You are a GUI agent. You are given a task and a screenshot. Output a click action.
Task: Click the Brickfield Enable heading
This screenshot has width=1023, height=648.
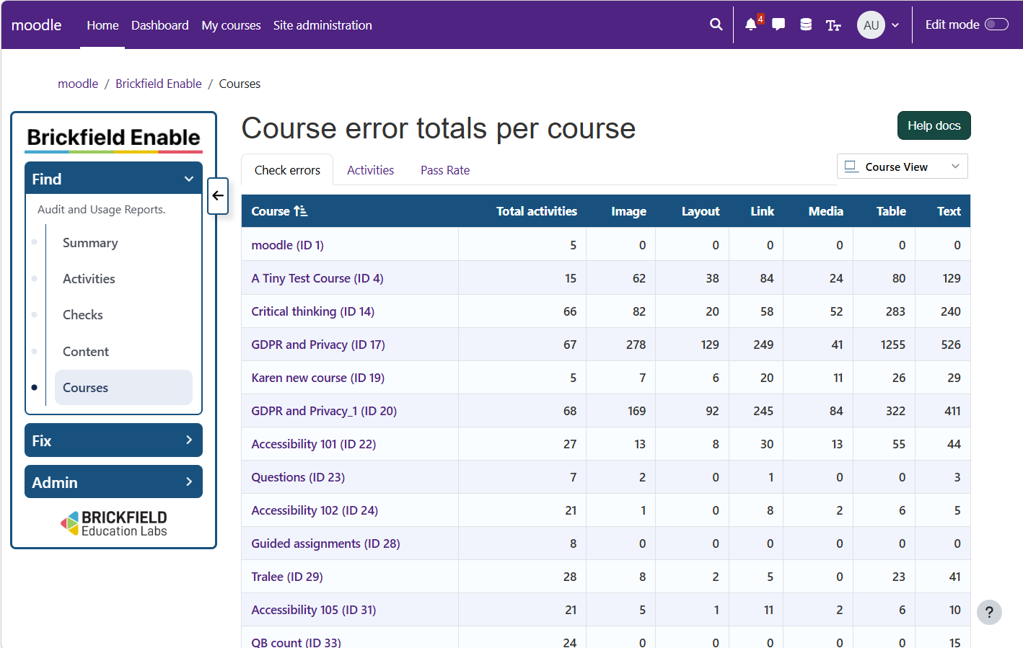[x=113, y=137]
